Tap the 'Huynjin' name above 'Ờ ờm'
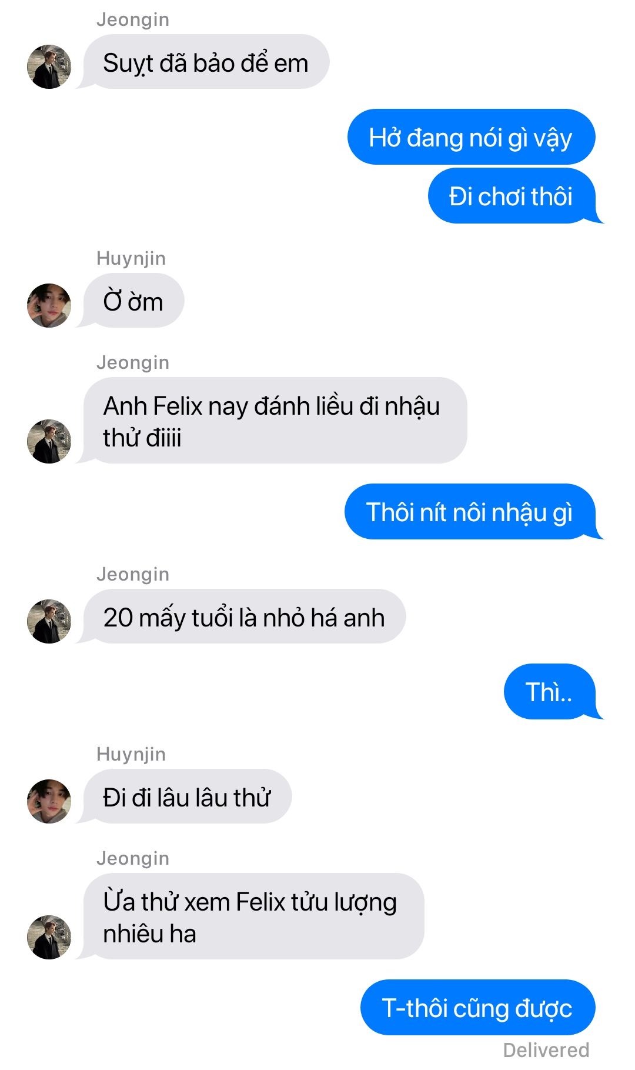 click(131, 258)
